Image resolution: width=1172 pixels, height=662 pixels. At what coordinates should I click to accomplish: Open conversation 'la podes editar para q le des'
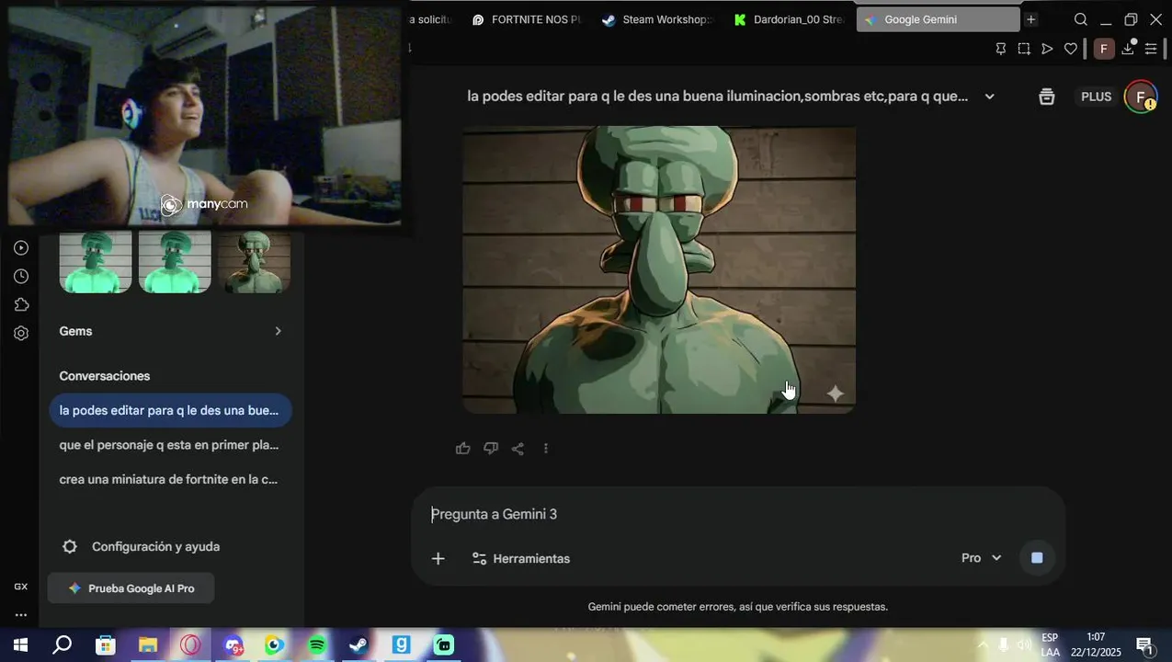click(x=170, y=410)
